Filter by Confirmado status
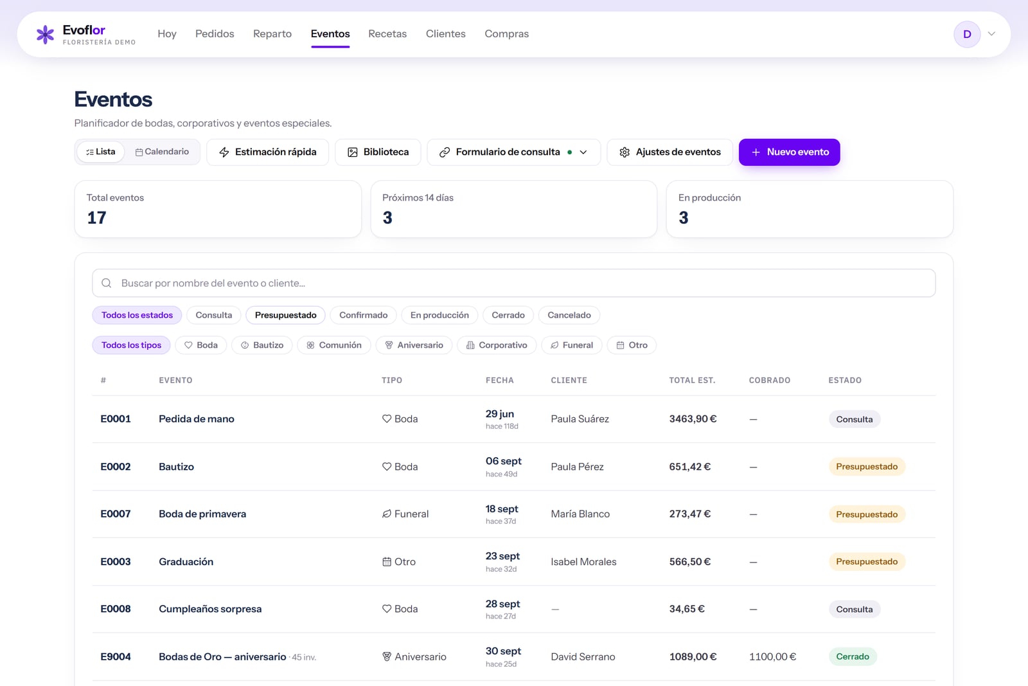 click(x=364, y=315)
